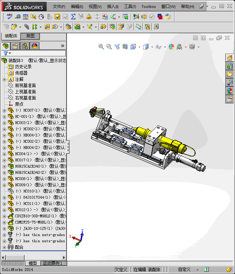Open the 工具(T) menu
235x274 pixels.
[x=130, y=7]
